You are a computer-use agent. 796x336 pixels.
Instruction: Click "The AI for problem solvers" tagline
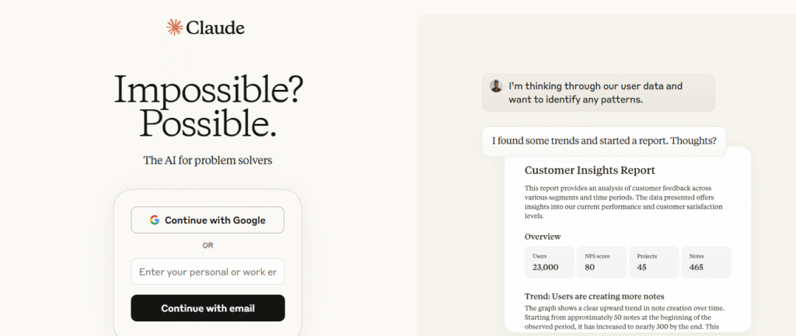point(208,161)
